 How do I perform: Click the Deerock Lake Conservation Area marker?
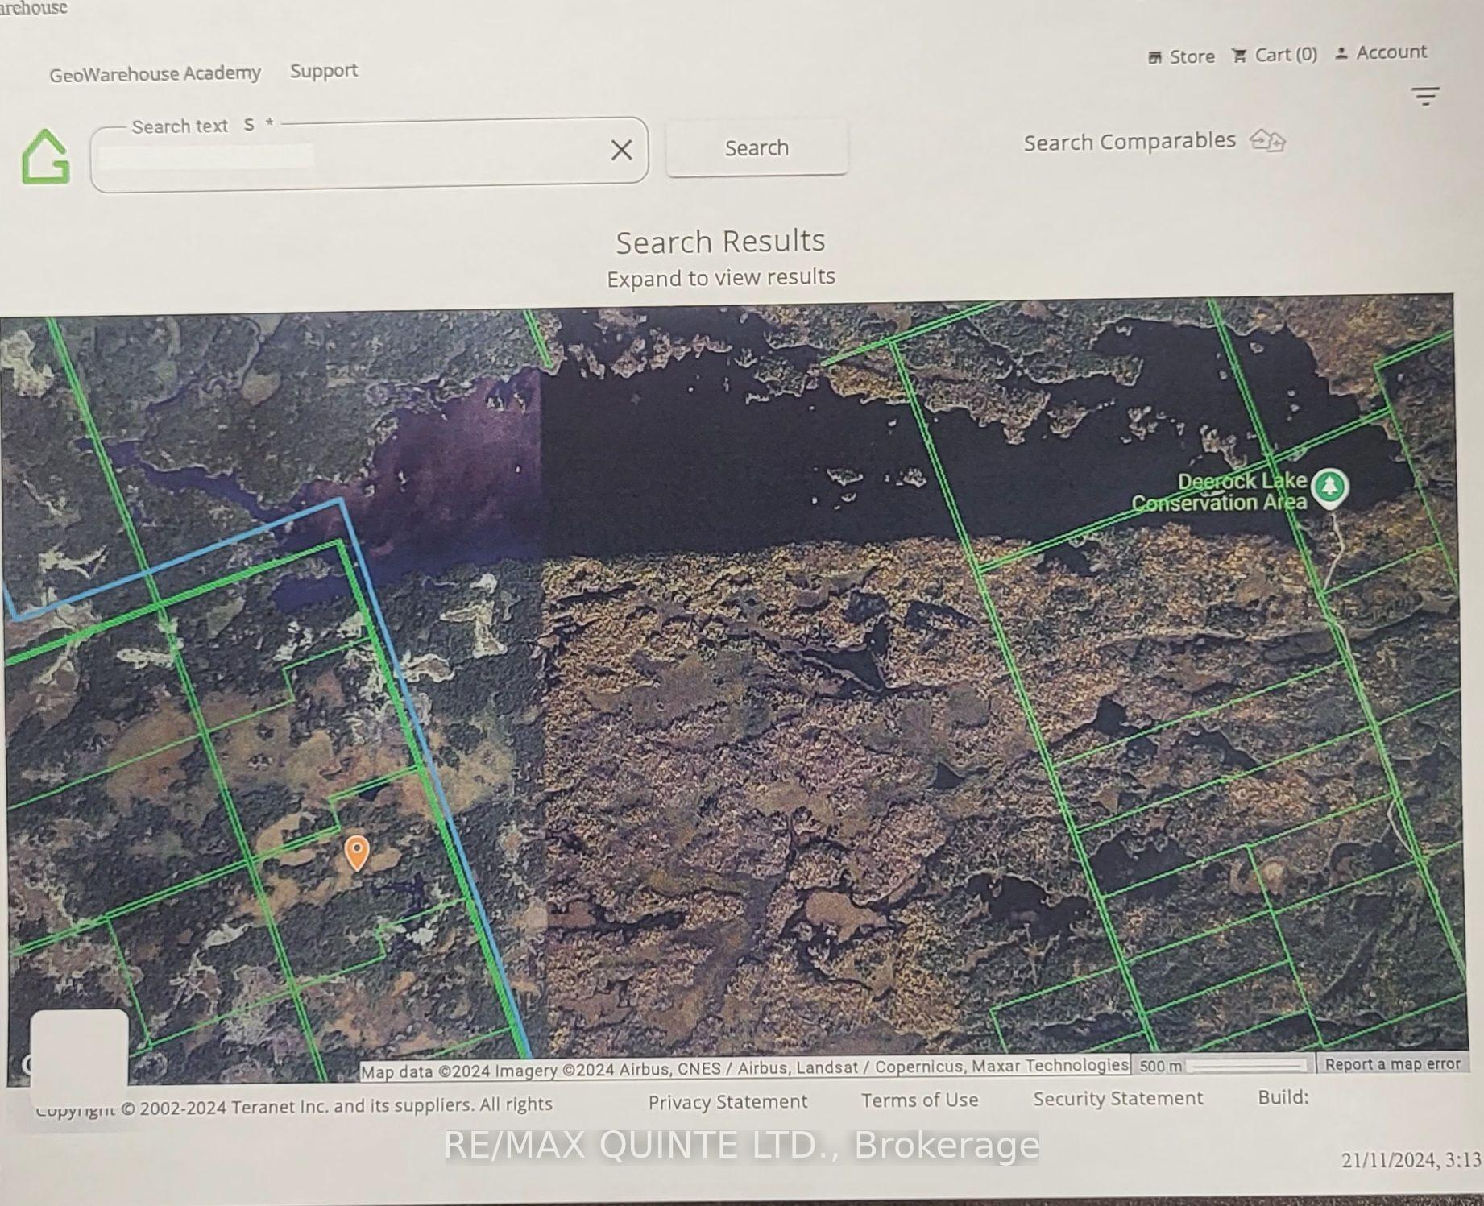click(1329, 487)
